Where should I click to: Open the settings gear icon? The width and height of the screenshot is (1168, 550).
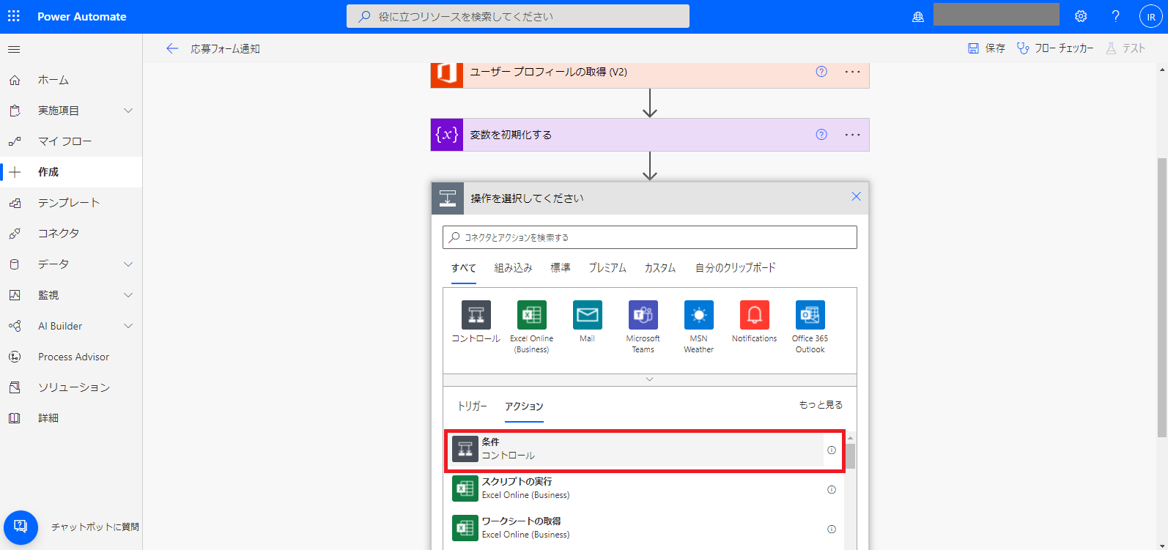tap(1081, 16)
